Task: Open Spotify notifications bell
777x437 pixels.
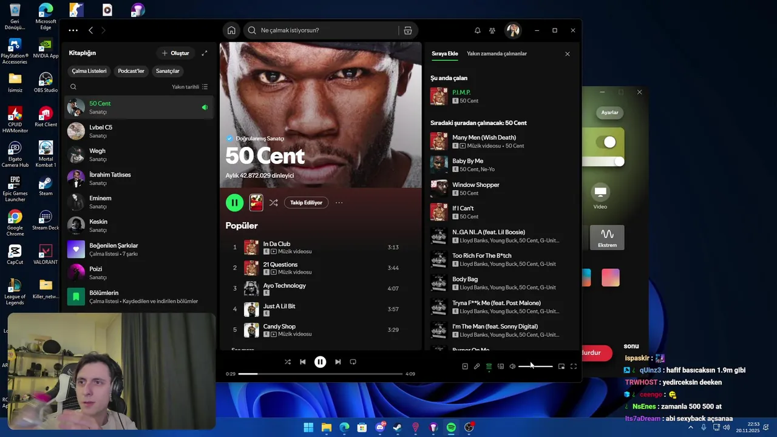Action: [x=477, y=30]
